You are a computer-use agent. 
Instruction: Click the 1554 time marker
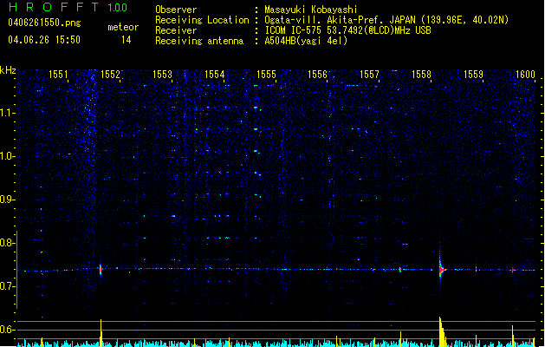tap(215, 75)
